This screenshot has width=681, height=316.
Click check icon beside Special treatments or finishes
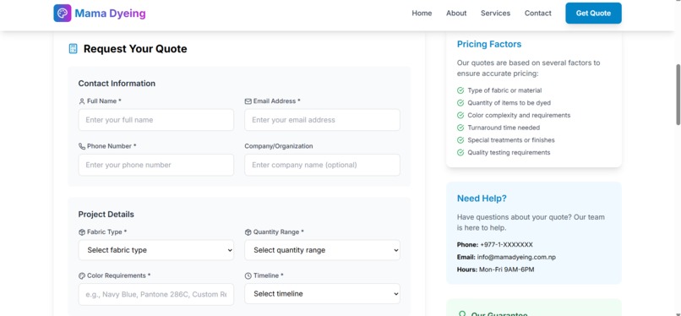click(460, 139)
